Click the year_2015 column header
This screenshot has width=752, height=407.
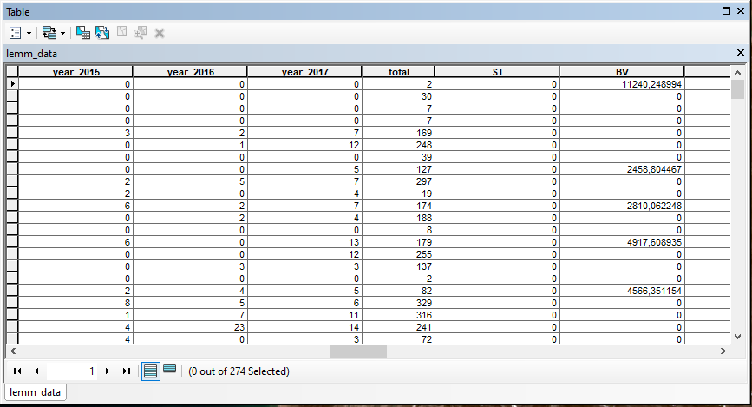point(75,72)
